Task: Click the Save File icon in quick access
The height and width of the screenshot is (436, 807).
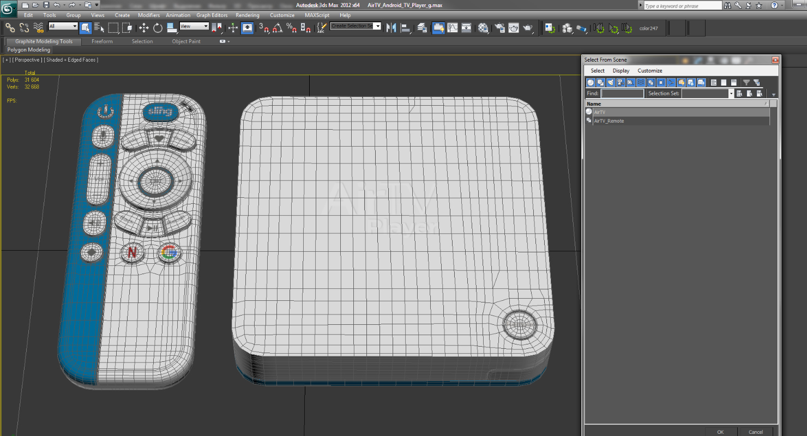Action: click(45, 5)
